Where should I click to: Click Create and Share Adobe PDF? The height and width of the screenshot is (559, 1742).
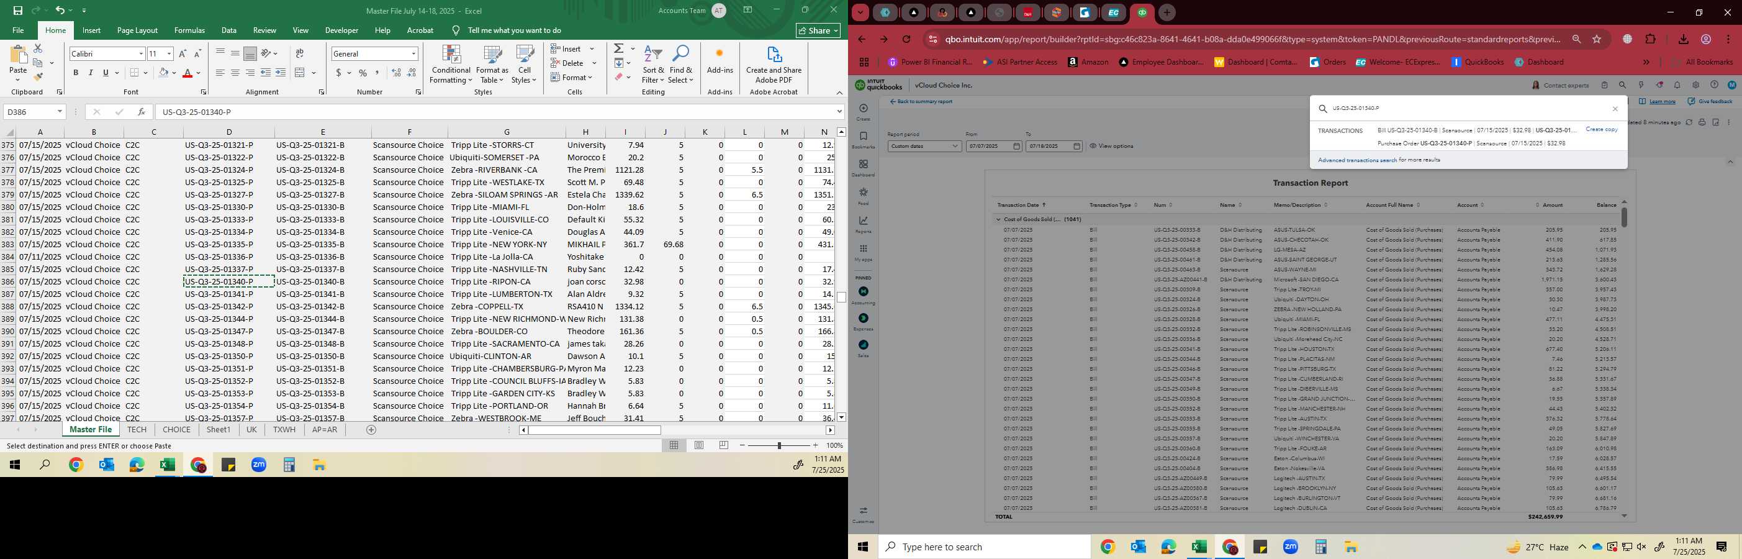[x=774, y=65]
